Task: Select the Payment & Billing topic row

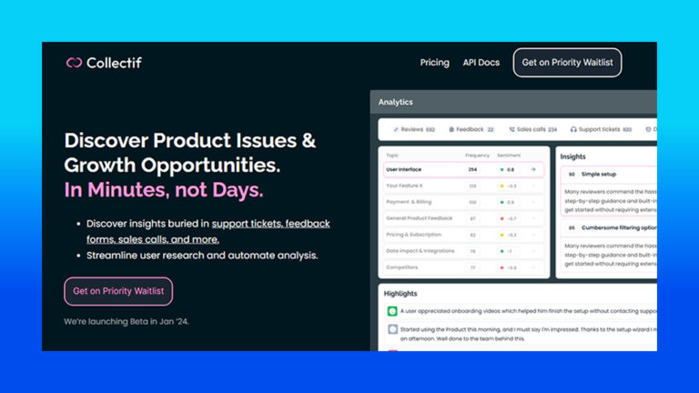Action: (x=463, y=202)
